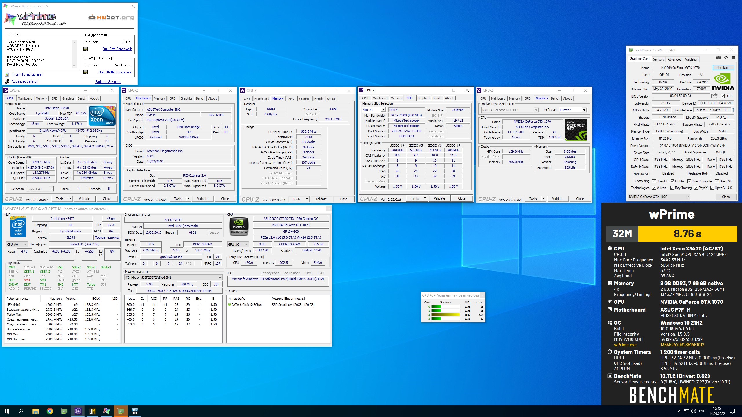
Task: Toggle Vulkan checkbox in GPU-Z
Action: coord(654,188)
